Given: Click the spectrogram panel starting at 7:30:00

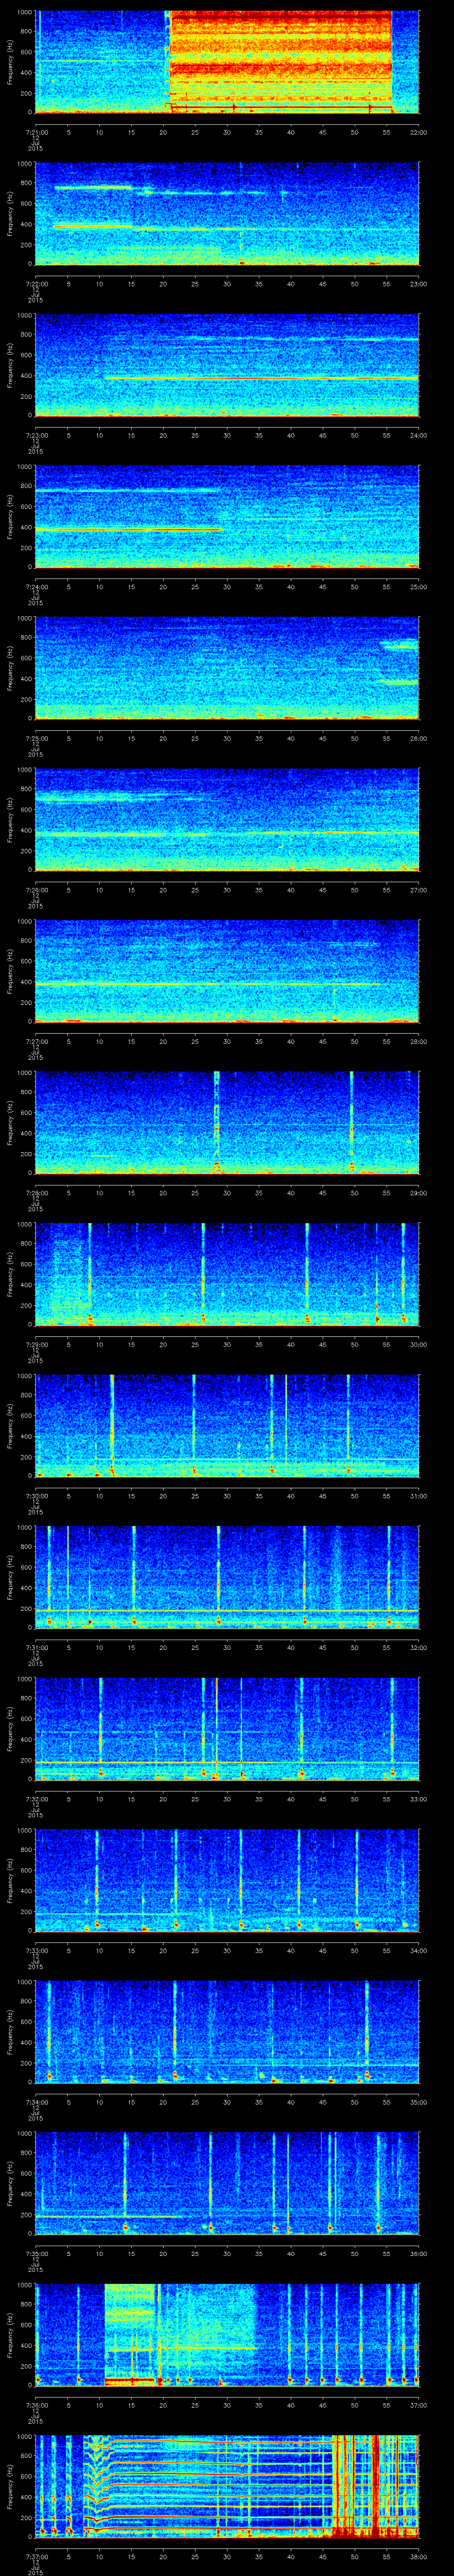Looking at the screenshot, I should (227, 1426).
